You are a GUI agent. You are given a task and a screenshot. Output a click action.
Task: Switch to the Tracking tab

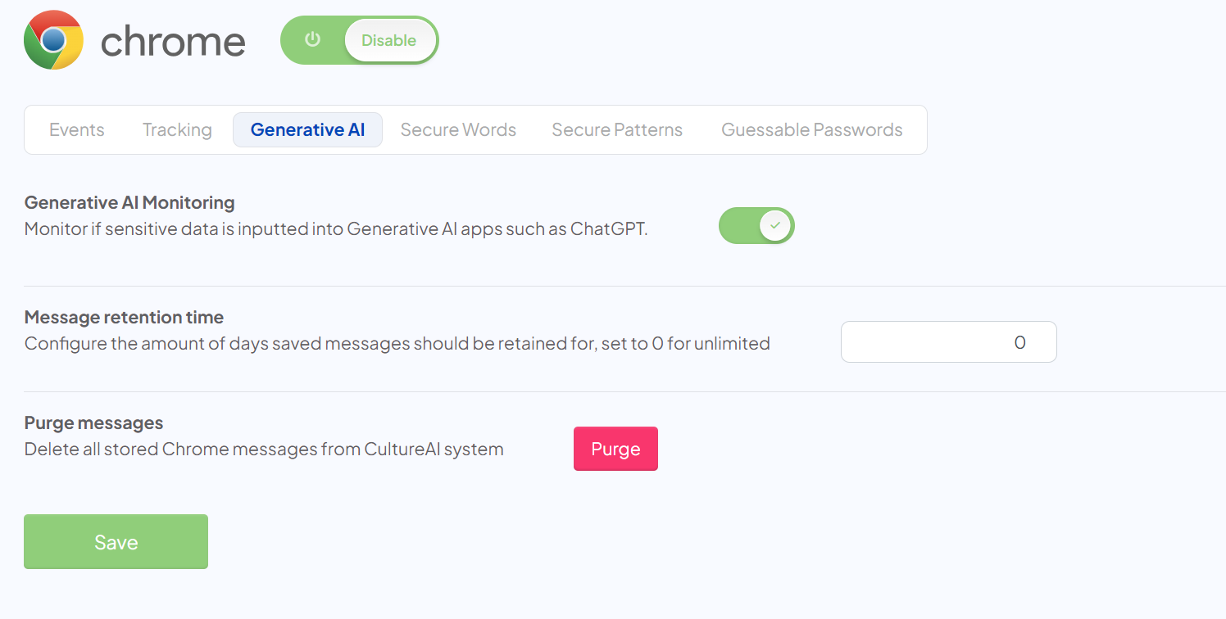coord(177,130)
